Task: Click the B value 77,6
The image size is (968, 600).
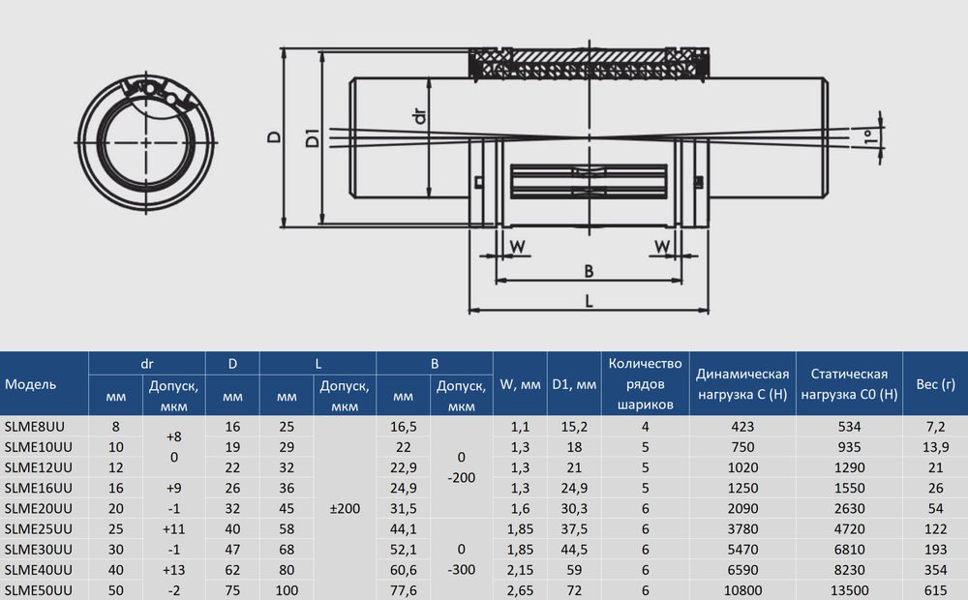Action: (403, 589)
